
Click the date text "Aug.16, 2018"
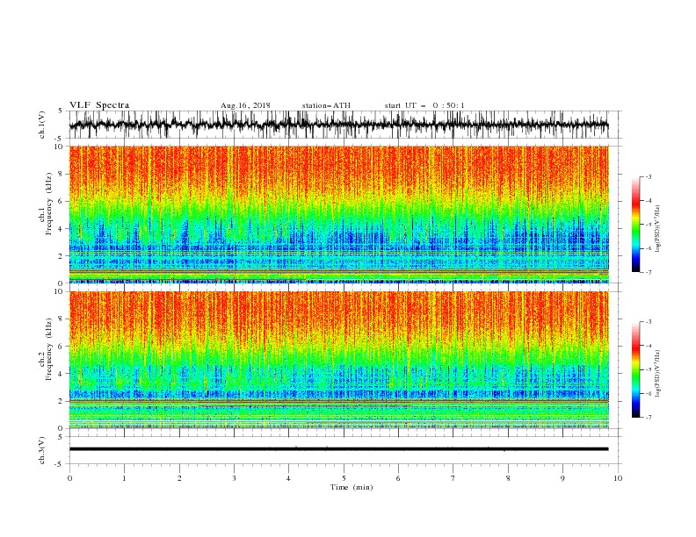245,105
